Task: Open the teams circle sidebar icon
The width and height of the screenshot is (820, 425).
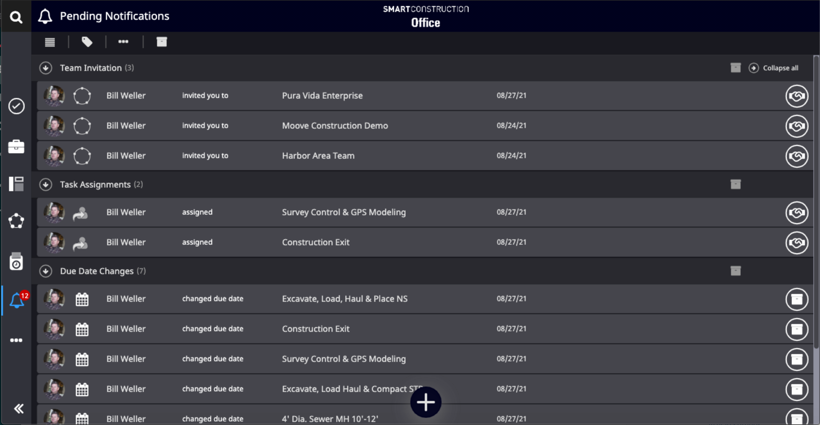Action: point(16,221)
